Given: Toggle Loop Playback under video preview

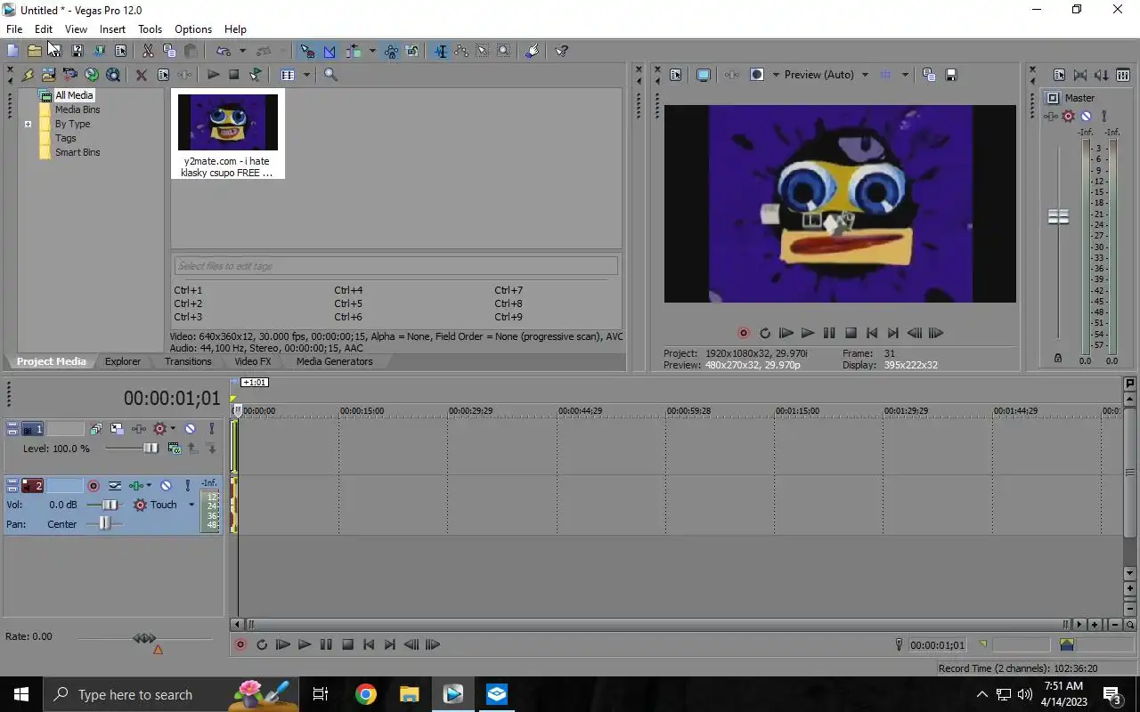Looking at the screenshot, I should click(764, 333).
